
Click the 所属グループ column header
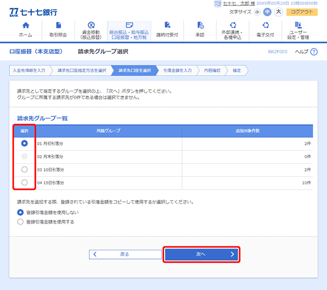(x=108, y=131)
